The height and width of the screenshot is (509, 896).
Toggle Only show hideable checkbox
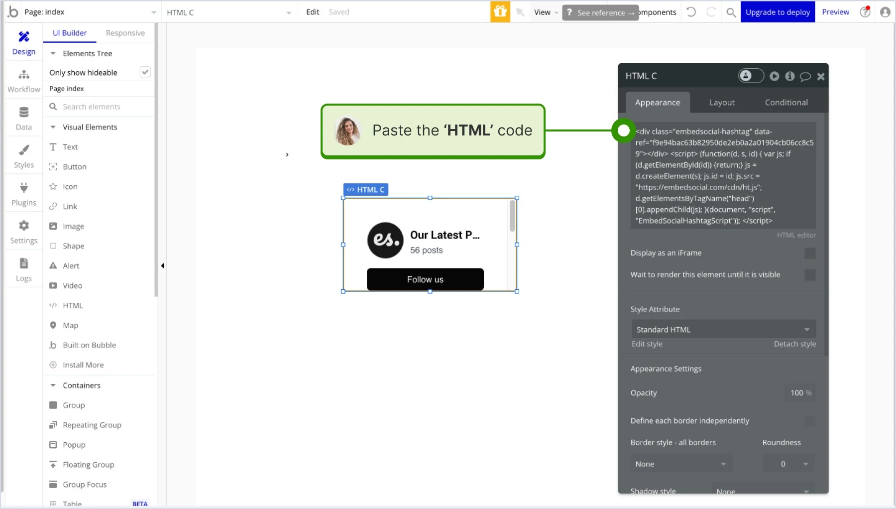point(145,72)
